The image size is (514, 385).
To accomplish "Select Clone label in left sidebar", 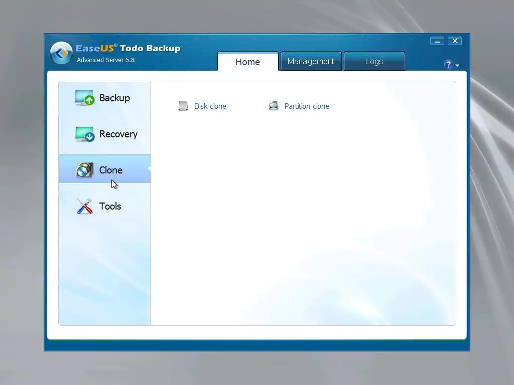I will (x=111, y=170).
